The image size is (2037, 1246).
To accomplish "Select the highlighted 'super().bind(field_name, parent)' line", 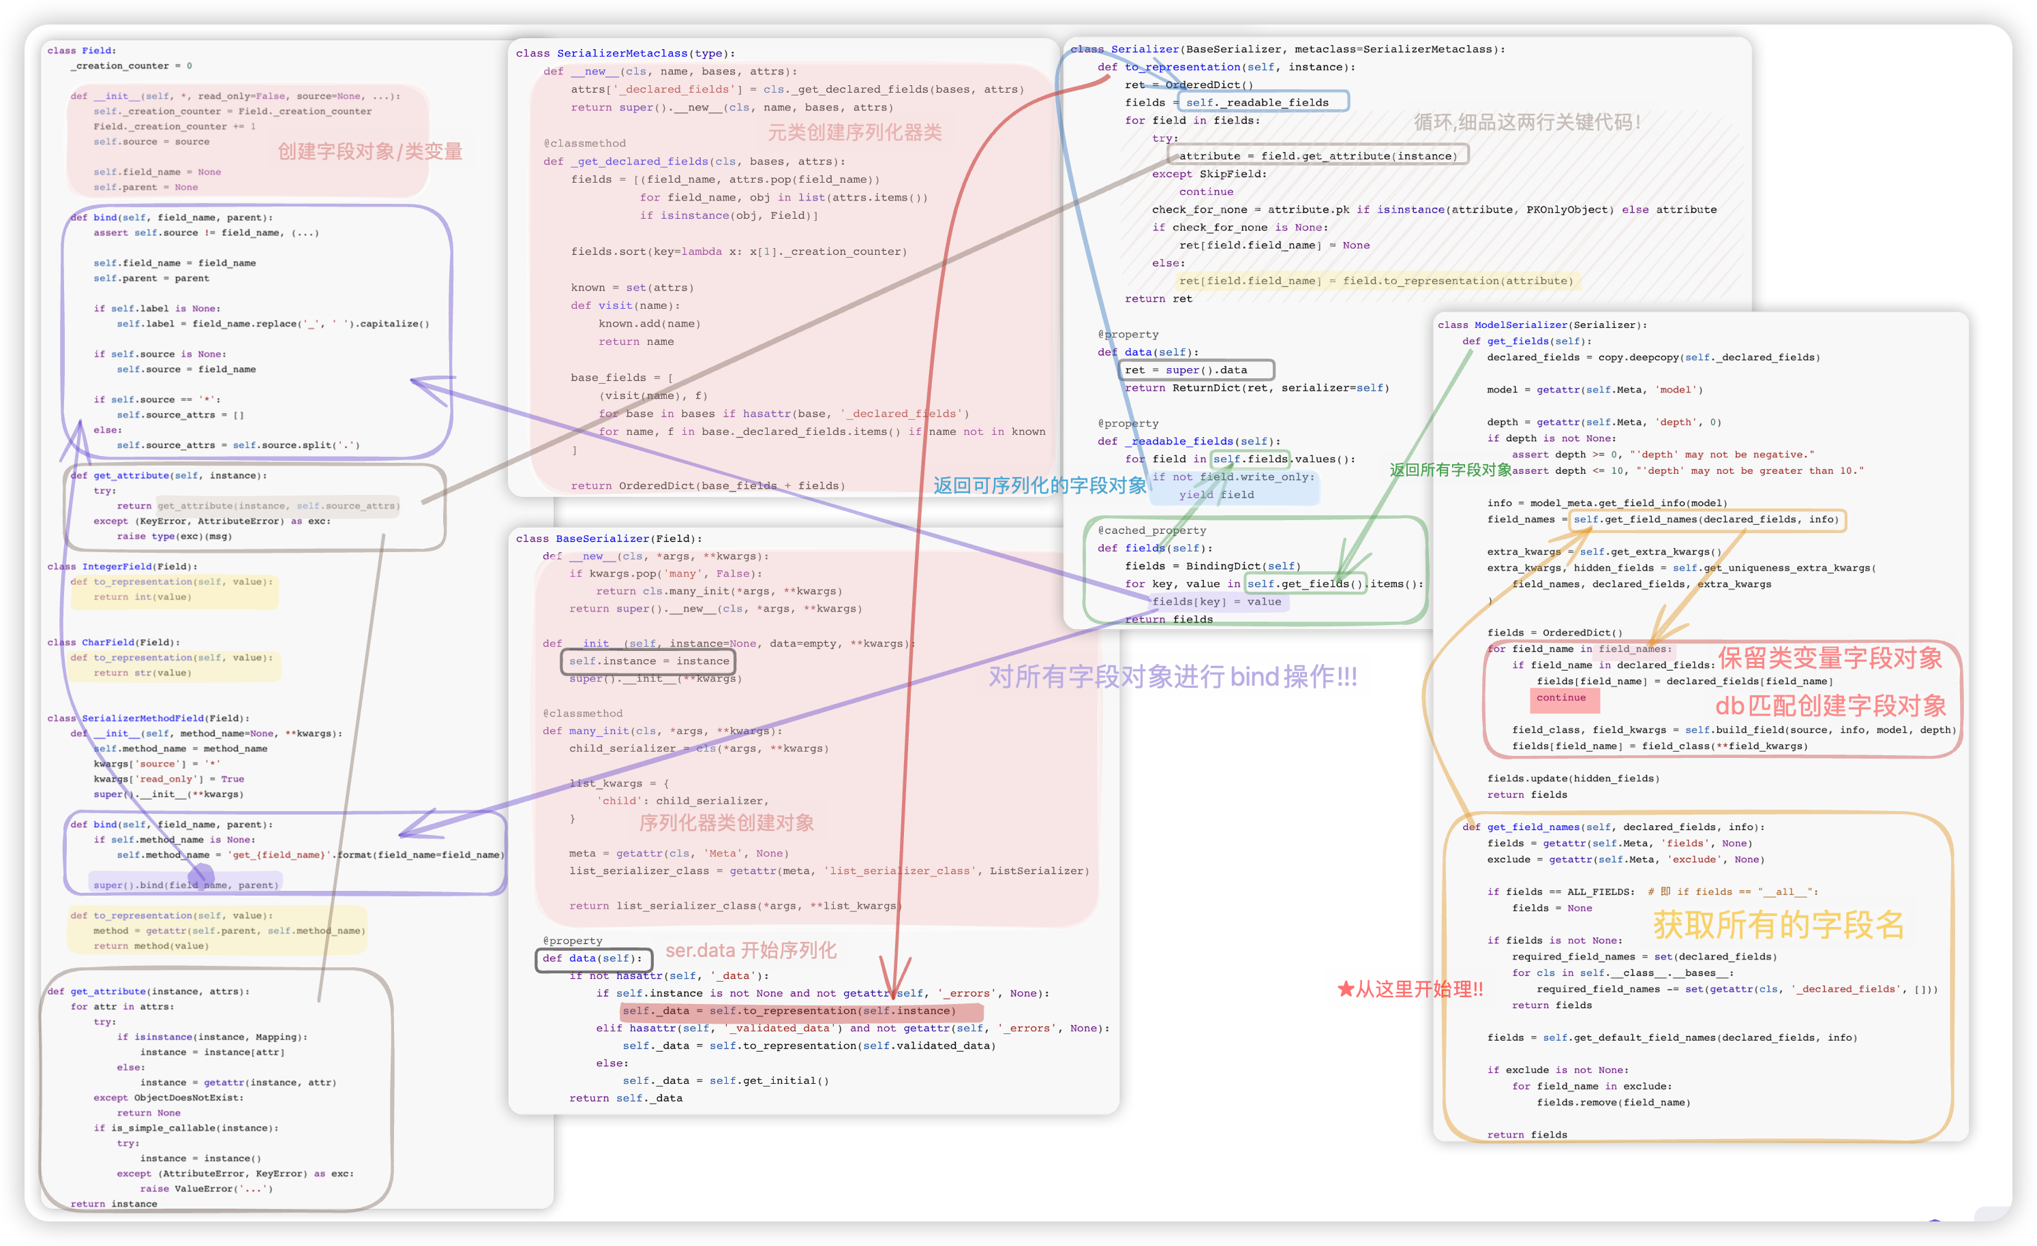I will tap(185, 885).
